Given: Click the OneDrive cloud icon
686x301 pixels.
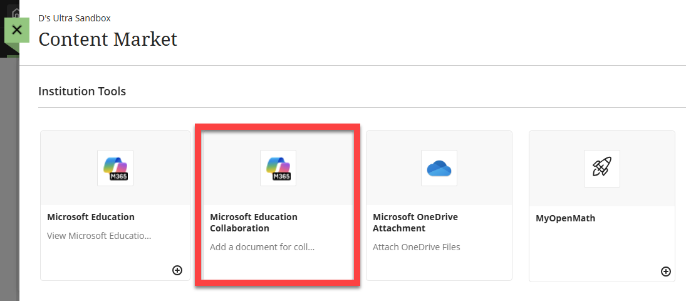Looking at the screenshot, I should 439,168.
